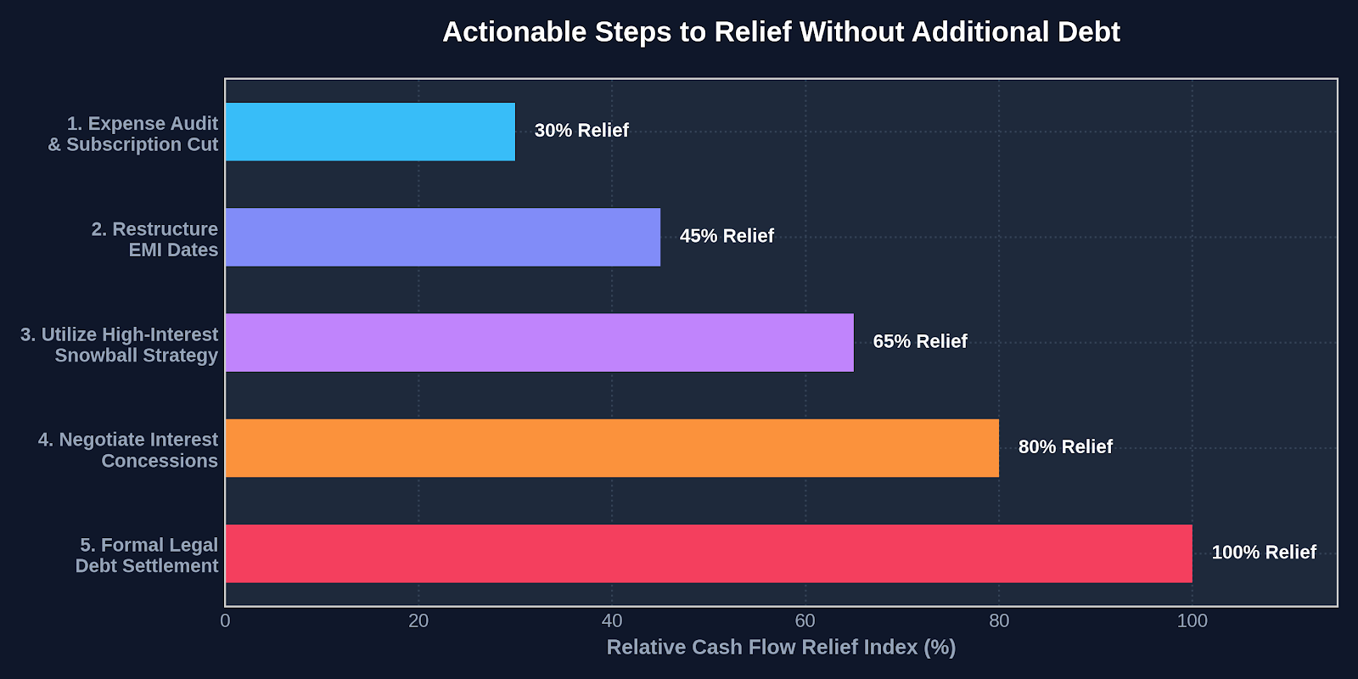1358x679 pixels.
Task: Click the x-axis tick label 20
Action: pyautogui.click(x=418, y=620)
